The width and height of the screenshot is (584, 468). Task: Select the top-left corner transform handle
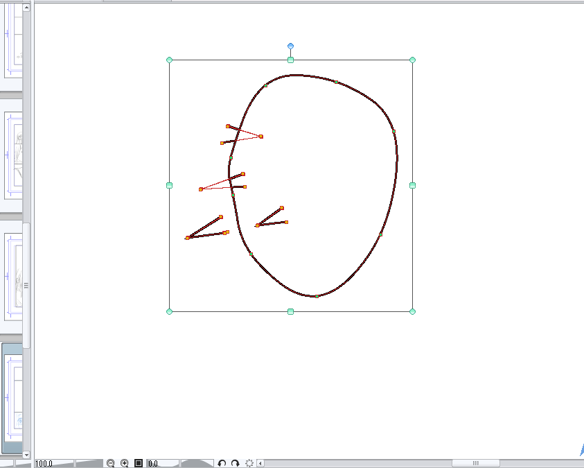[x=170, y=60]
